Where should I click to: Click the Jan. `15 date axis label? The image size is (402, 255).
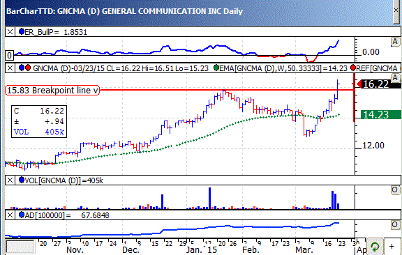click(x=202, y=250)
